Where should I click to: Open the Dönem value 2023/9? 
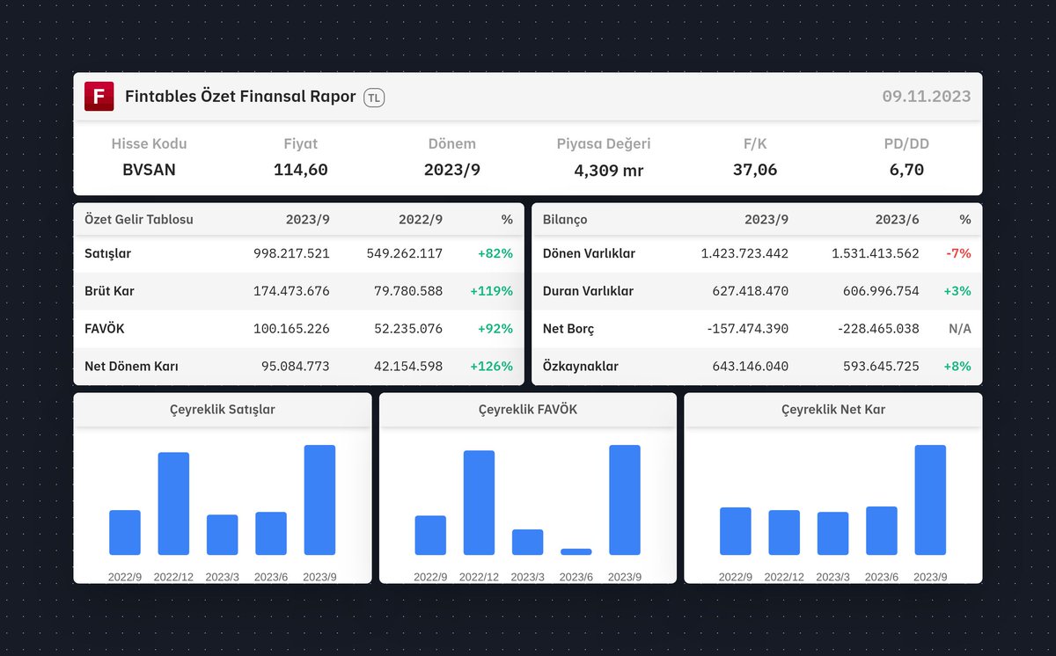[451, 171]
